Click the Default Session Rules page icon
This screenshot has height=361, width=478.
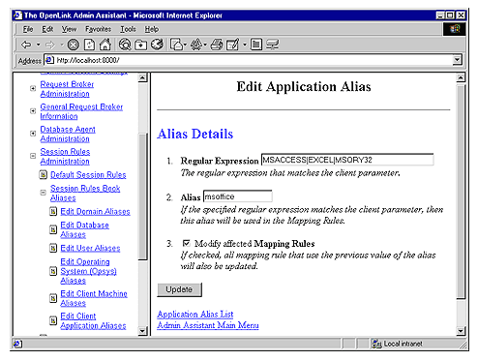pos(43,175)
